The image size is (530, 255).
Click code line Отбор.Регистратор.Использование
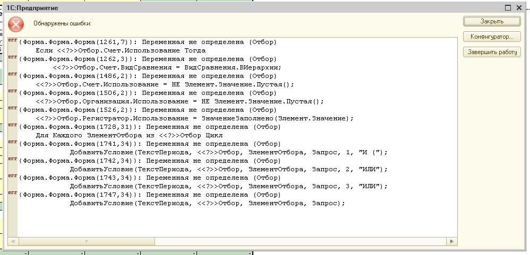coord(195,119)
